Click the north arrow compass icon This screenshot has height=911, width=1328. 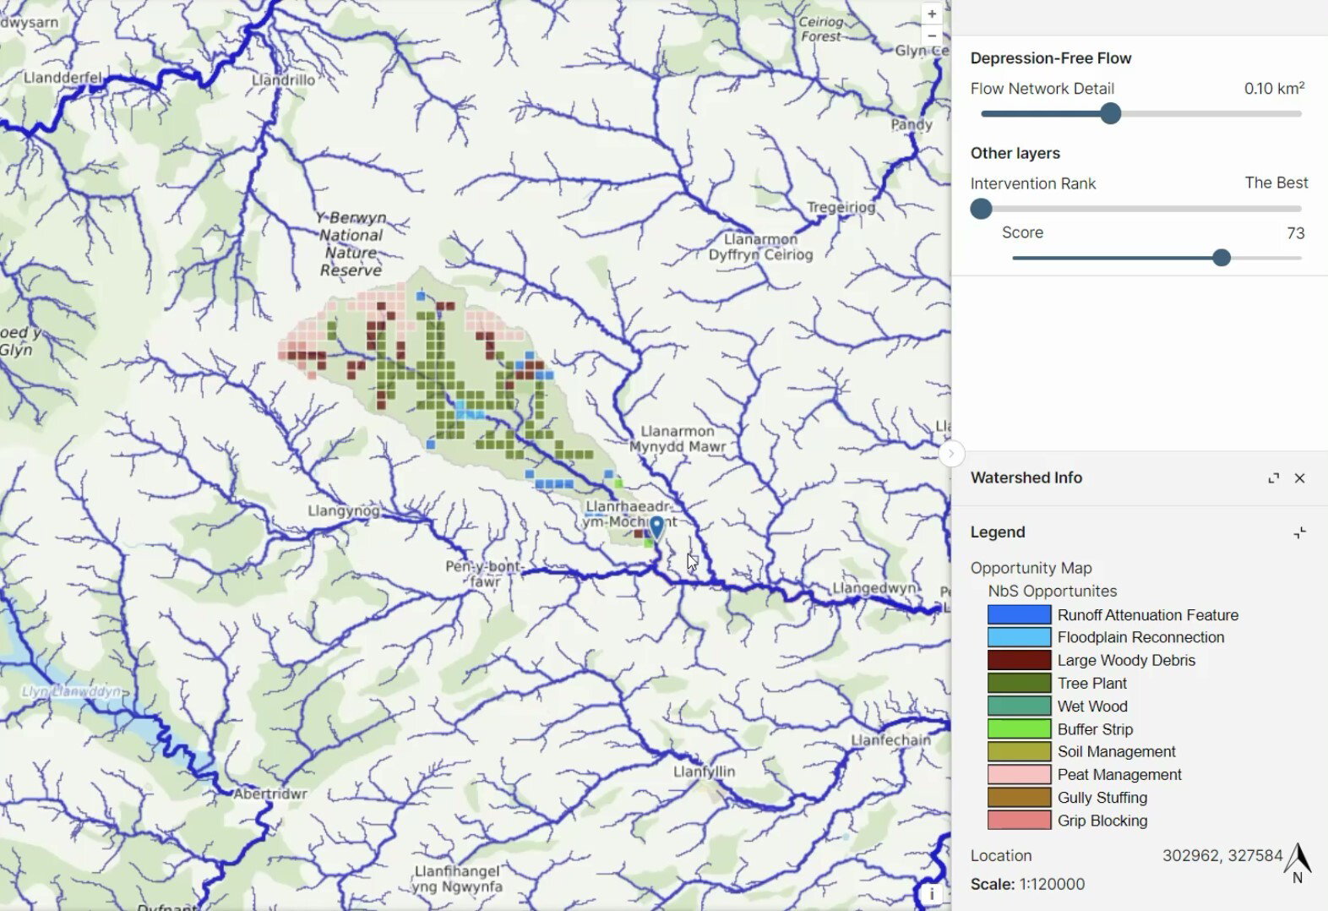coord(1298,862)
